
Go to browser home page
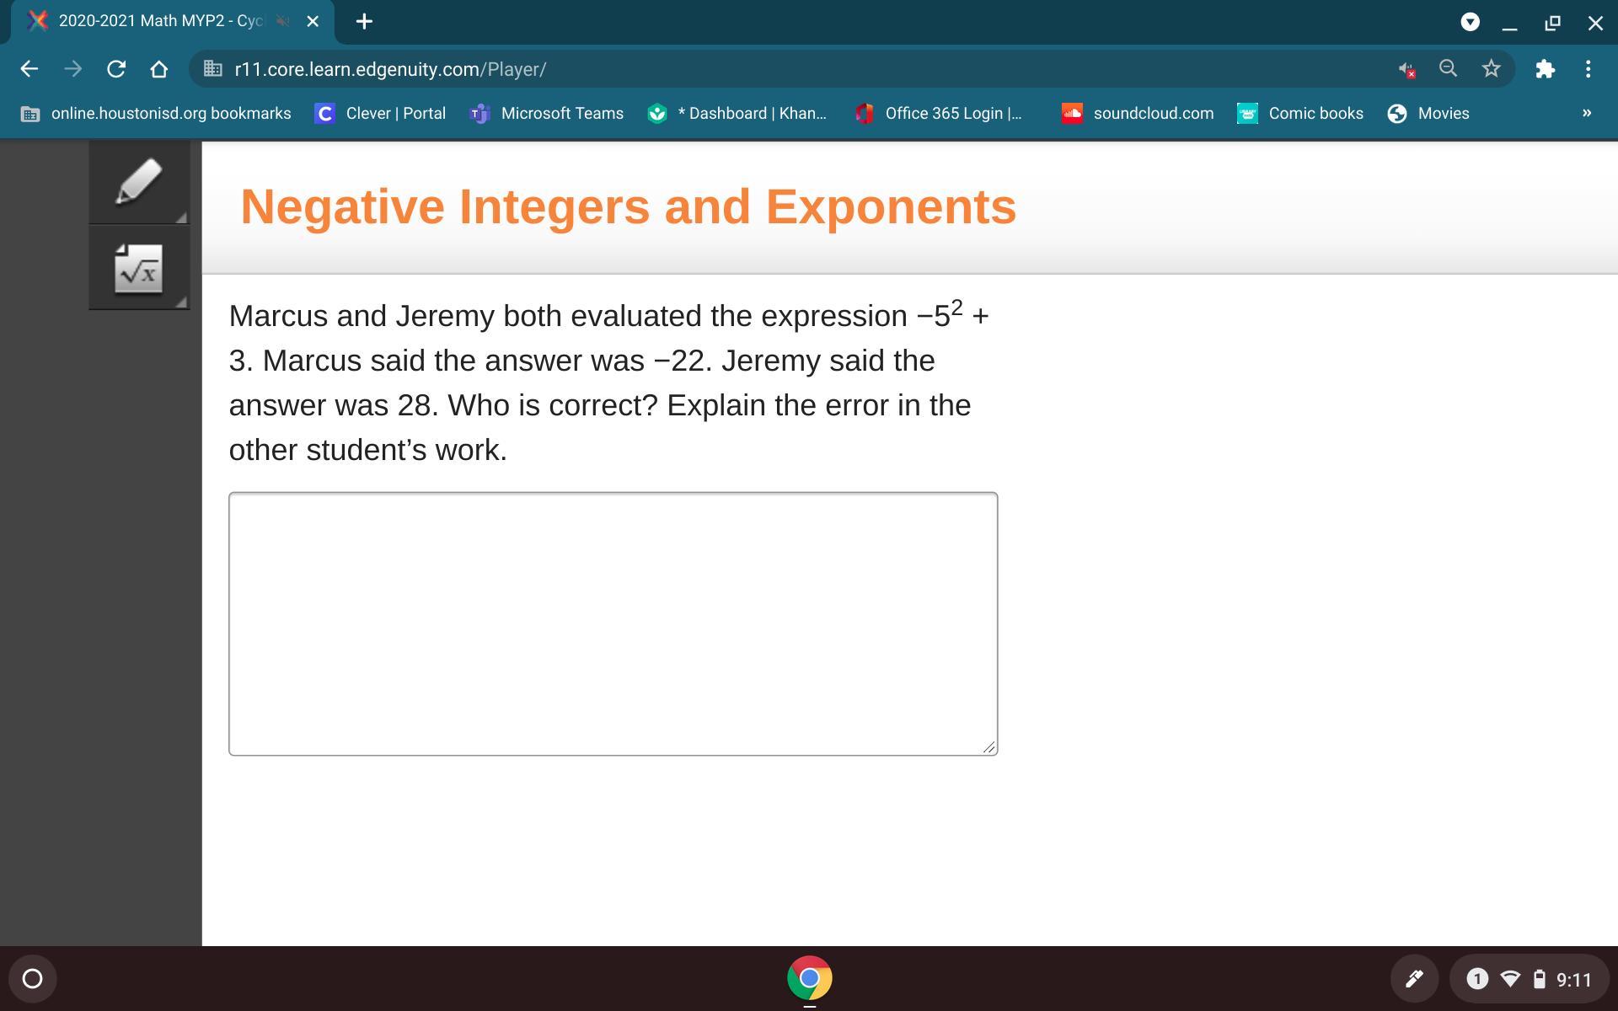click(x=158, y=69)
